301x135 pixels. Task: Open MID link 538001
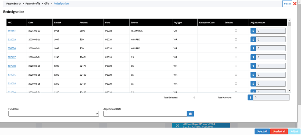pyautogui.click(x=12, y=75)
